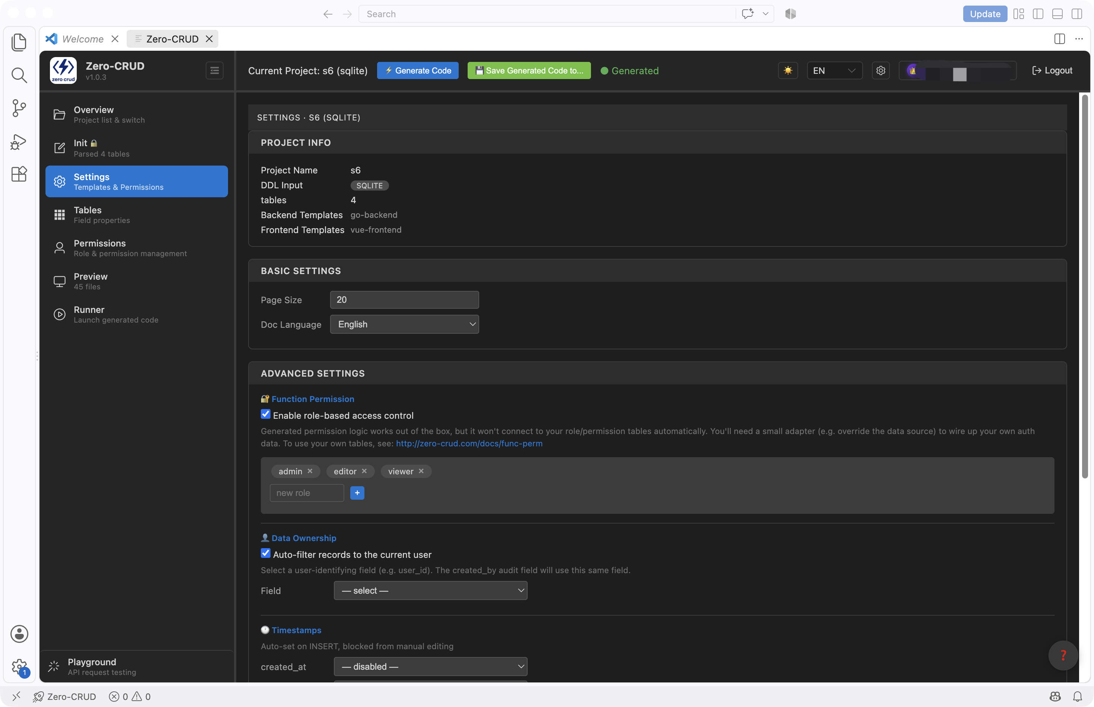Open the Doc Language dropdown
The image size is (1094, 707).
pyautogui.click(x=404, y=324)
